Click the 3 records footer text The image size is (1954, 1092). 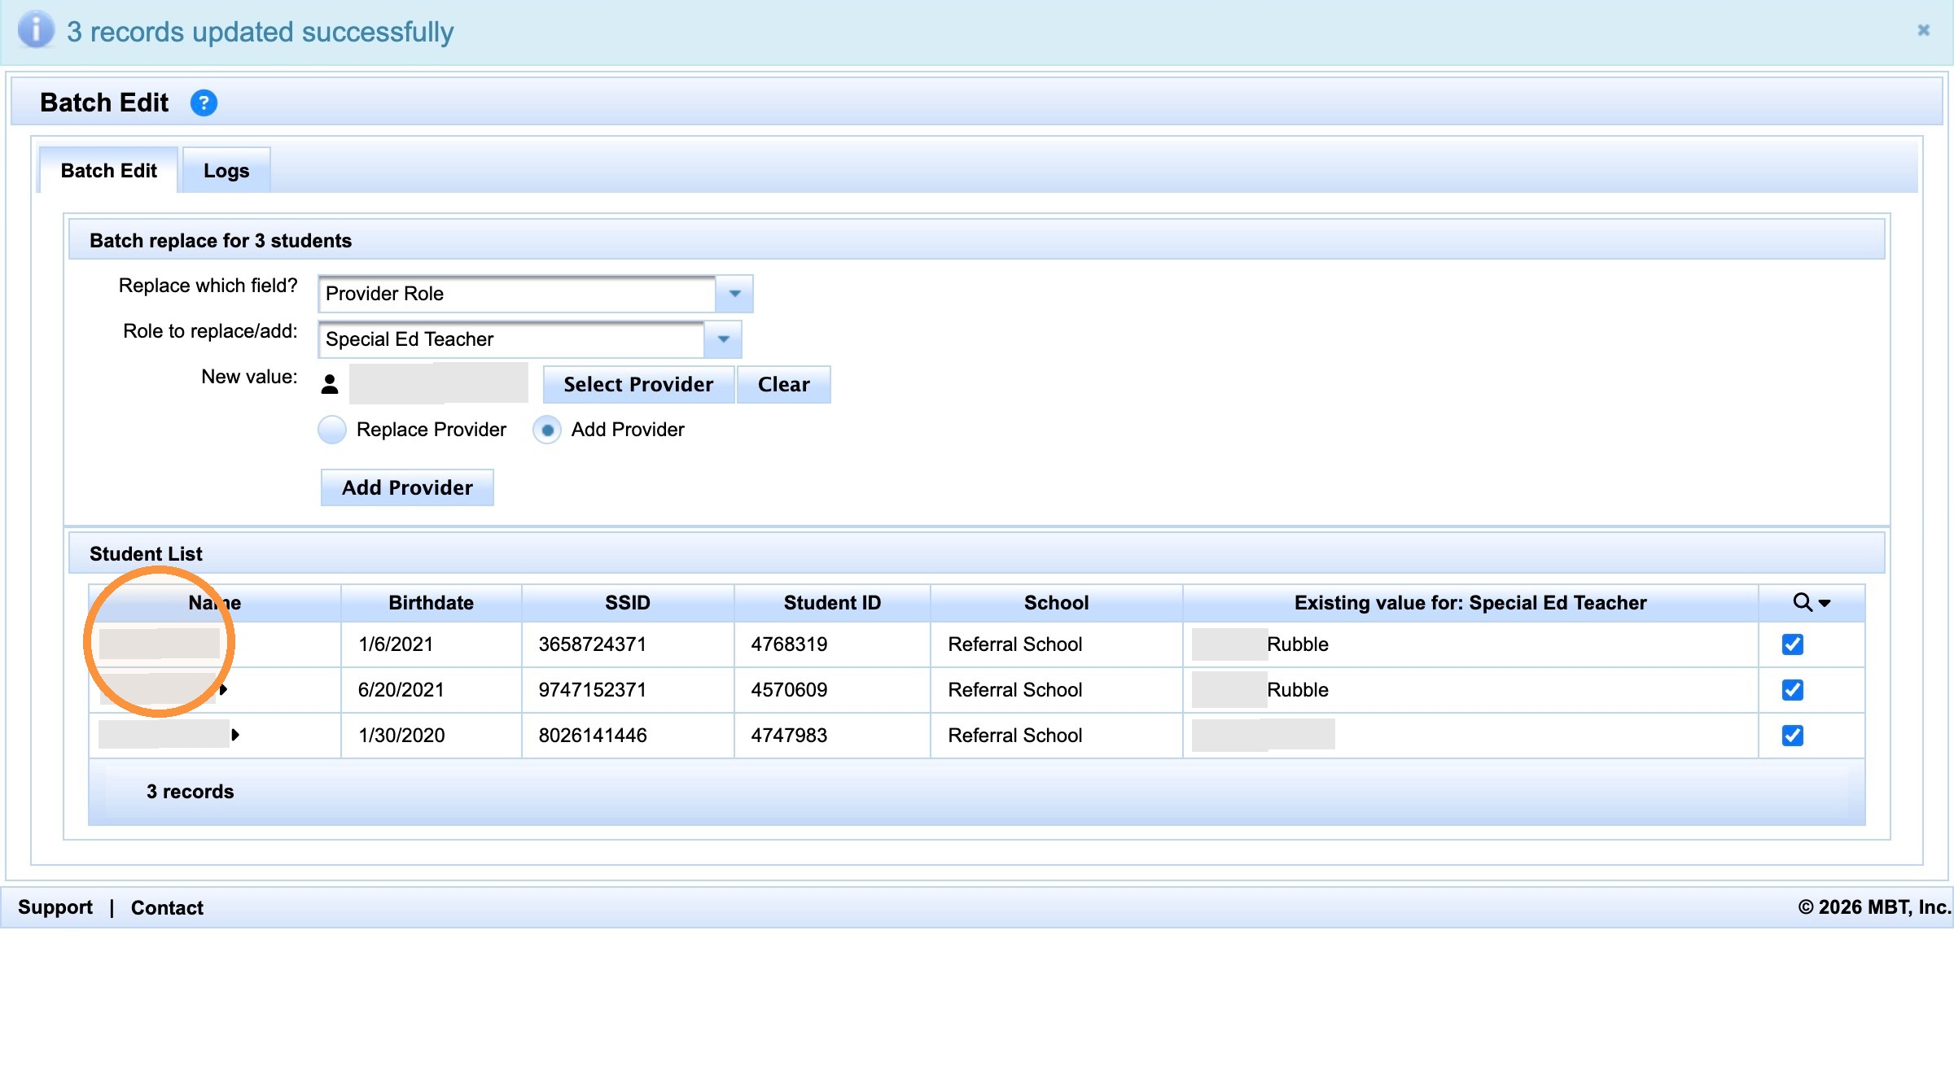190,792
